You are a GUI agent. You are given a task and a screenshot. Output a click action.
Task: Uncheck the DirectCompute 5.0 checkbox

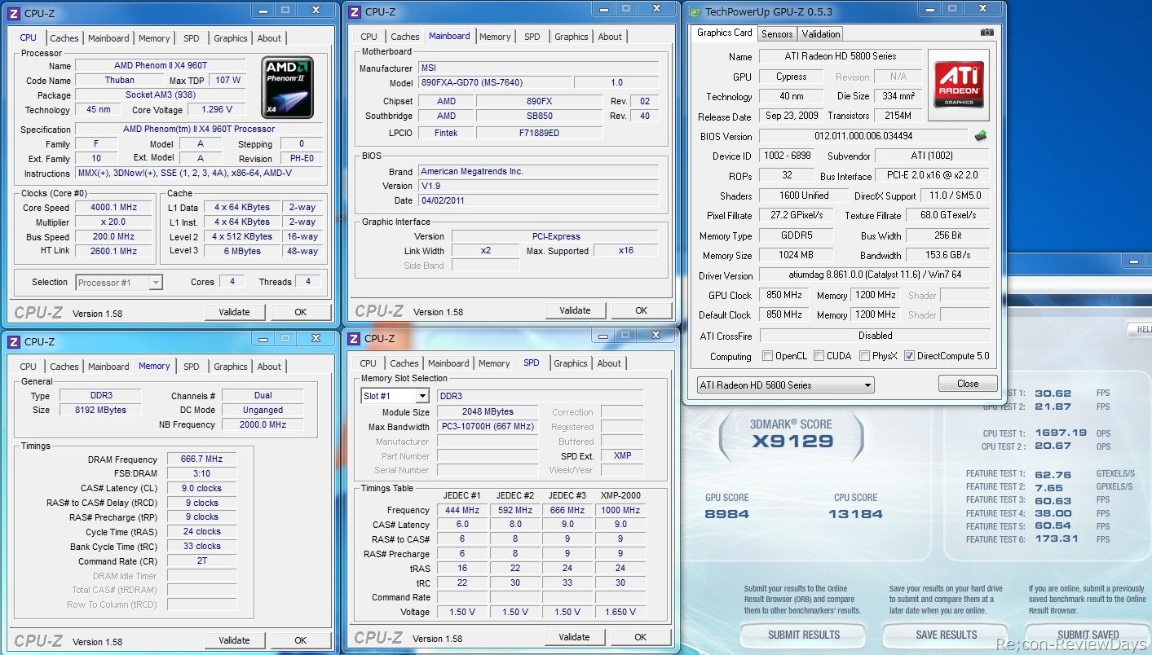[x=909, y=356]
